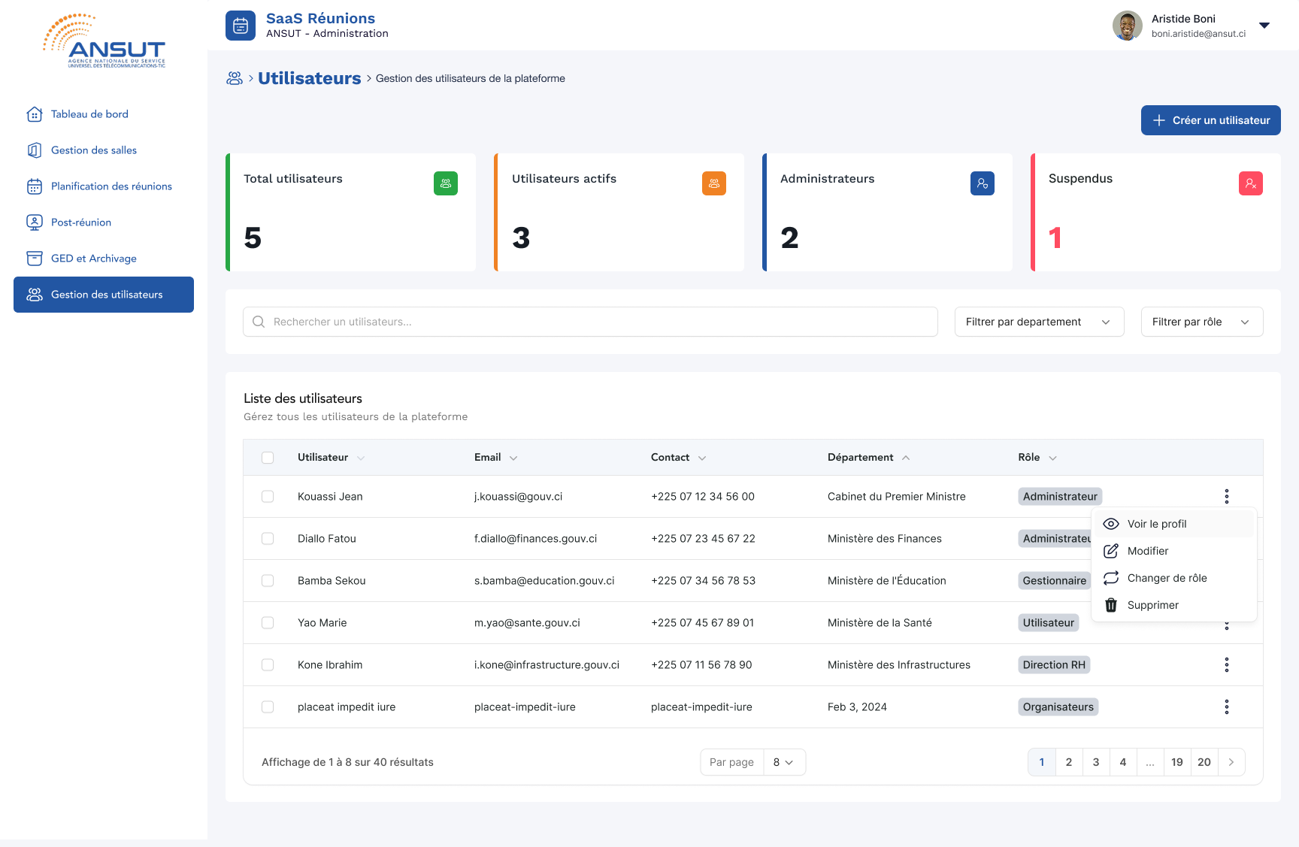Click the Rechercher un utilisateurs search field
Screen dimensions: 1299x847
click(x=590, y=322)
